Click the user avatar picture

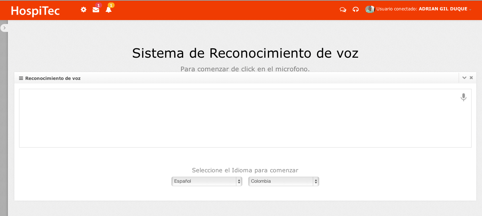point(370,9)
